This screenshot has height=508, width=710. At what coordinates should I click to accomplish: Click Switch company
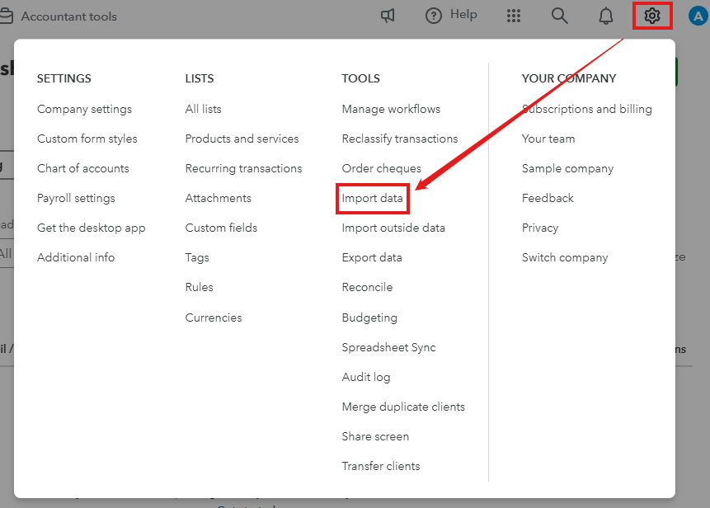565,257
